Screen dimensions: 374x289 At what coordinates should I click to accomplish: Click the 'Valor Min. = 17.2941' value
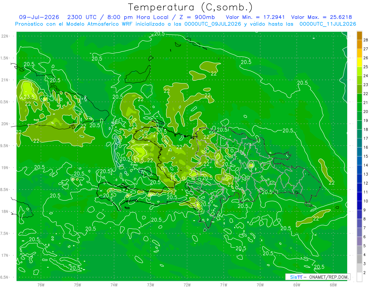point(255,17)
